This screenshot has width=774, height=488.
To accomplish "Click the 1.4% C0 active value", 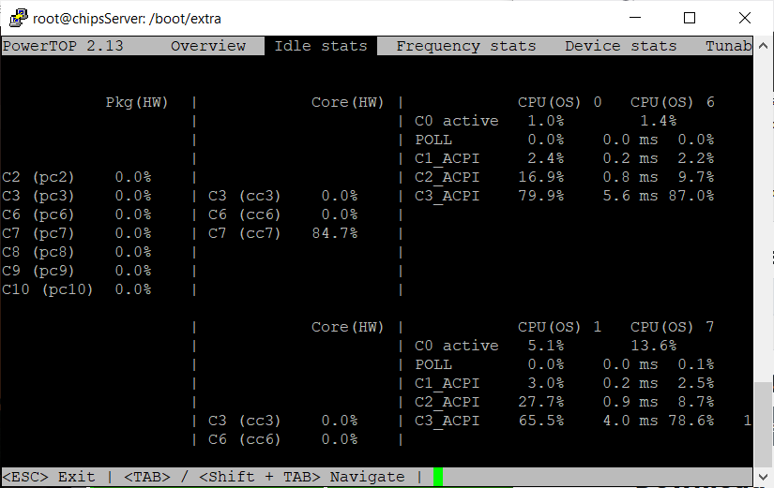I will pos(659,121).
